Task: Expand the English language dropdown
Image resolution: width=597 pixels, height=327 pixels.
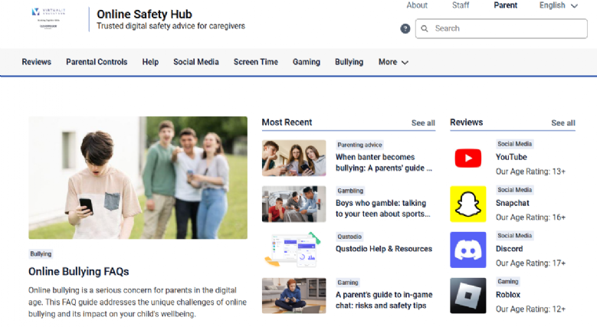Action: [x=558, y=5]
